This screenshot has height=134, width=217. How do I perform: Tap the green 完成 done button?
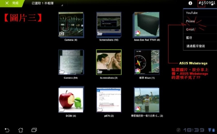(x=12, y=3)
